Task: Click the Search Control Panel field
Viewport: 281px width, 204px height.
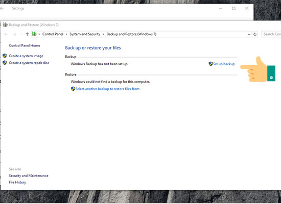Action: click(271, 34)
